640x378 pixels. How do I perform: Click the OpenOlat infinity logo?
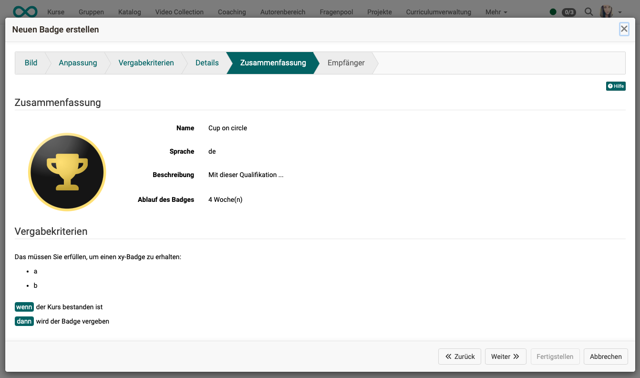(x=25, y=11)
